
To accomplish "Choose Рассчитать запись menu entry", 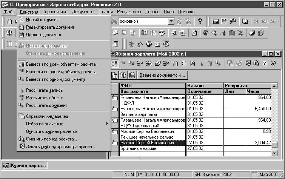I will (x=64, y=90).
